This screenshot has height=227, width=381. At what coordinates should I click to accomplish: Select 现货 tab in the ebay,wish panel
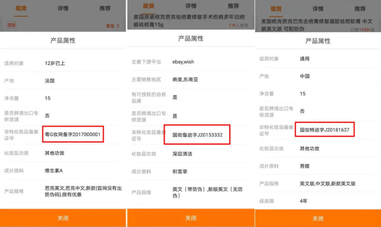click(149, 6)
